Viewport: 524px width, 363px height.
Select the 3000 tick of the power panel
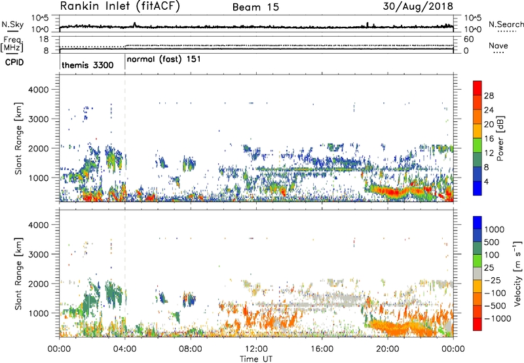pos(38,119)
